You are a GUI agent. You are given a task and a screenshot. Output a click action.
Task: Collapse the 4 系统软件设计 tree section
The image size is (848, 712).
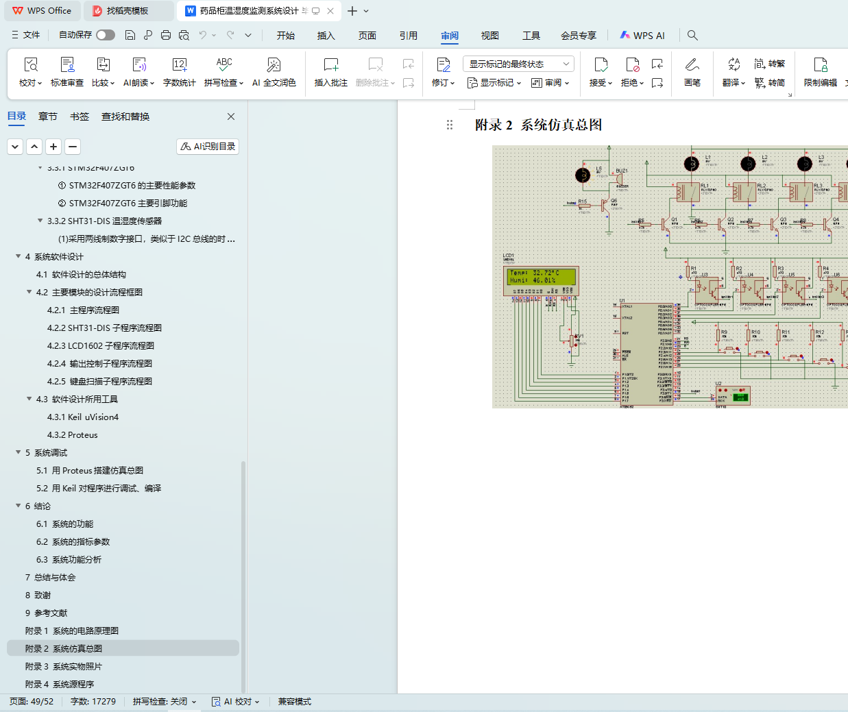[19, 256]
